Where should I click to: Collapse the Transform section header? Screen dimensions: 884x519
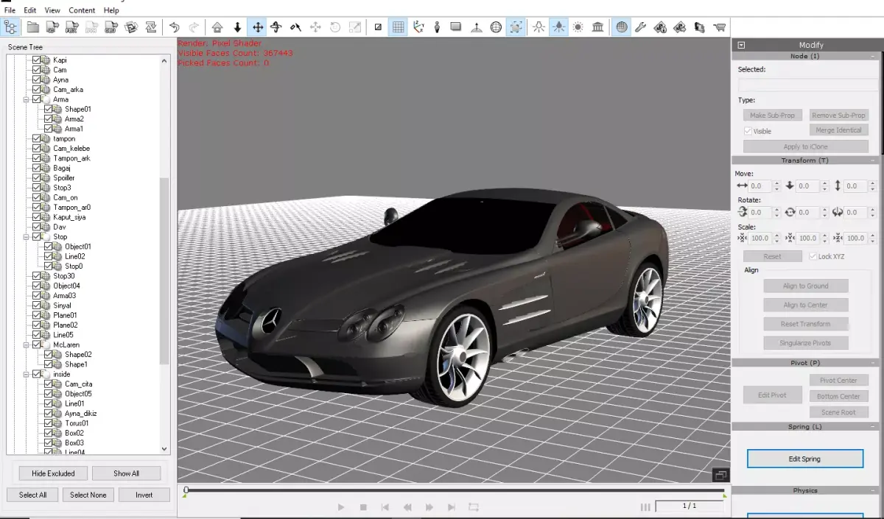[871, 160]
